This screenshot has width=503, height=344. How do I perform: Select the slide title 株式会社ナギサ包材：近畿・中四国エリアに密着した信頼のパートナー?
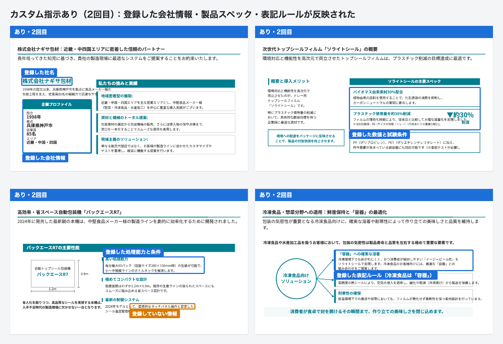[x=91, y=49]
